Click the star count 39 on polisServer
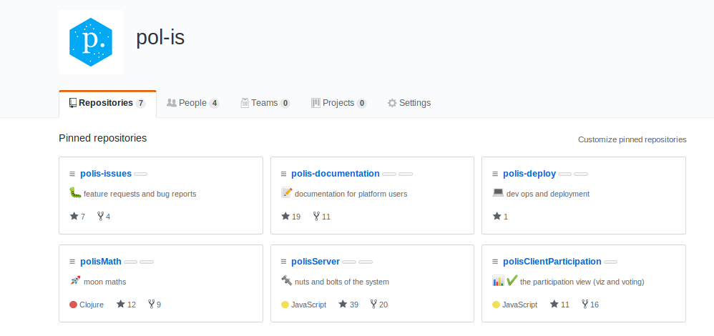 pos(354,305)
